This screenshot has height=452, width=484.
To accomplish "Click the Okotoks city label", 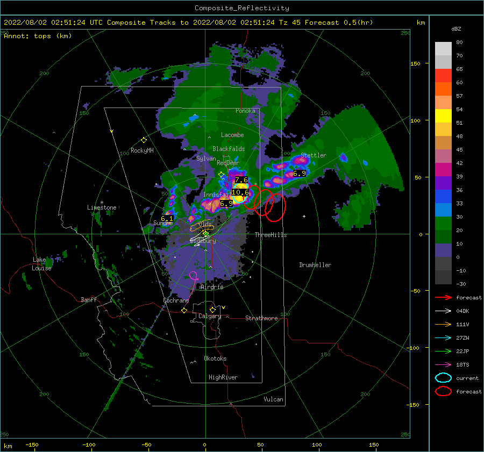I will tap(215, 358).
